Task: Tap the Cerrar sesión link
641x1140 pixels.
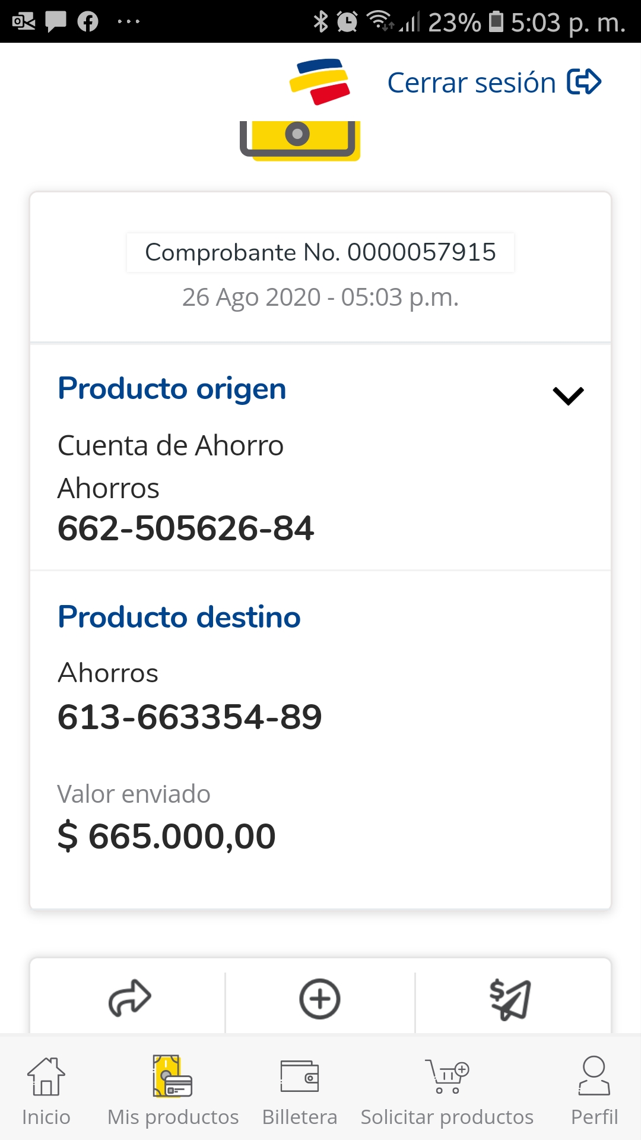Action: pyautogui.click(x=471, y=83)
